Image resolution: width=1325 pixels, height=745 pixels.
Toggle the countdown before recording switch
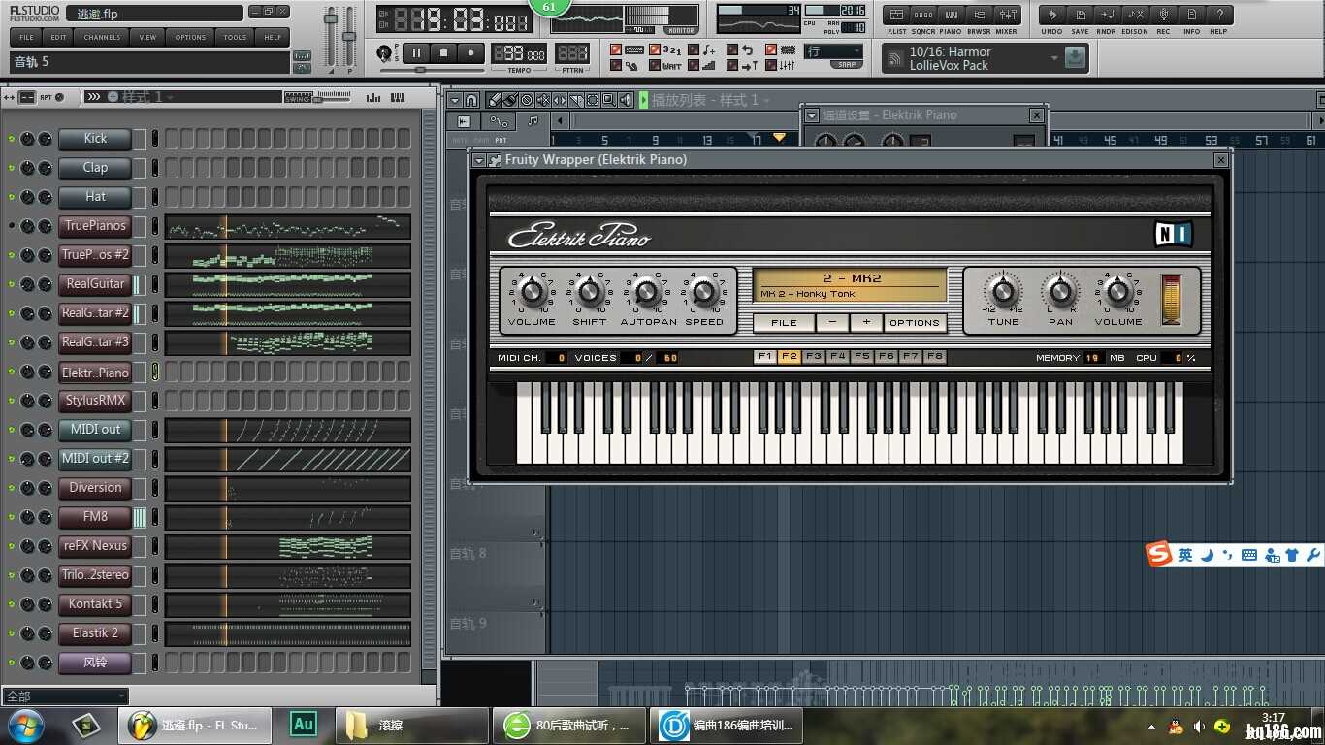(x=655, y=49)
